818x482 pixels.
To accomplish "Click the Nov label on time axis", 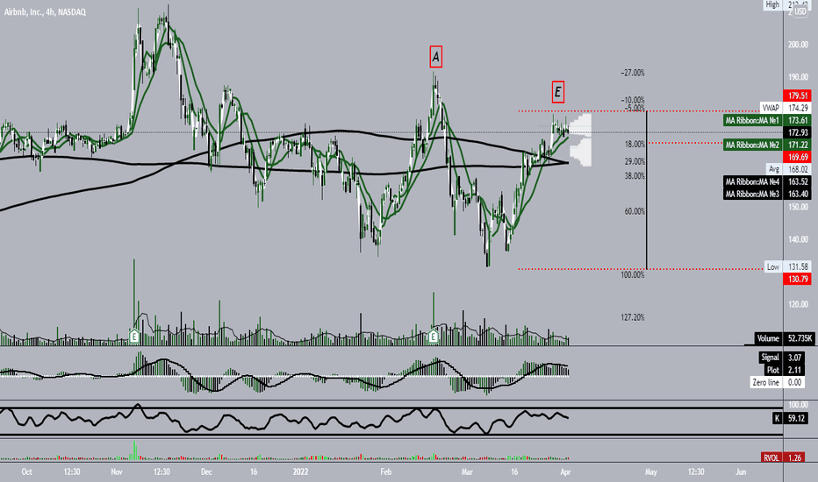I will (117, 472).
